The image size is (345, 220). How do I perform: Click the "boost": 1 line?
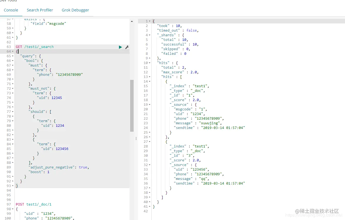pos(39,172)
